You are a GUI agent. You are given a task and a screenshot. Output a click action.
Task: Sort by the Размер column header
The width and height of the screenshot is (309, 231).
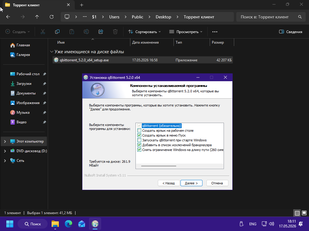click(222, 42)
